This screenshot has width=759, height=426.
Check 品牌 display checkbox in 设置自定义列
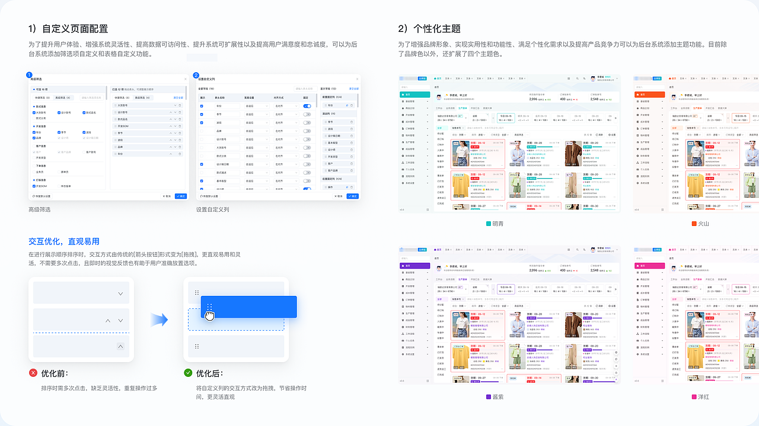click(x=202, y=131)
